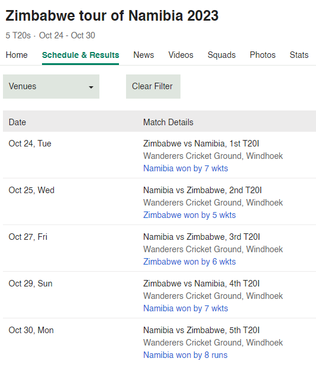Switch to the Home tab
This screenshot has height=368, width=316.
[x=17, y=55]
